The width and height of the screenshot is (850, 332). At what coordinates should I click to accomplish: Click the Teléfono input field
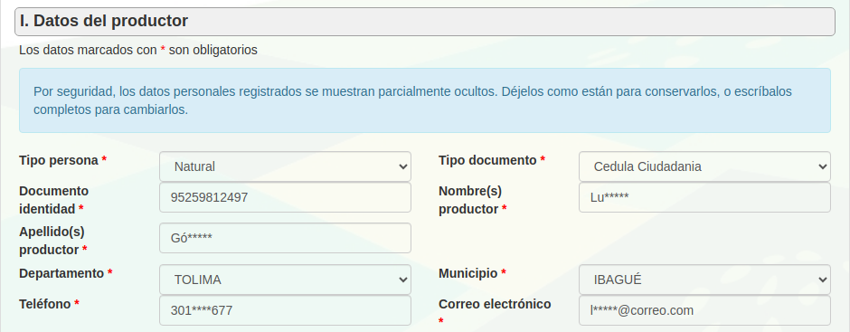pyautogui.click(x=285, y=311)
